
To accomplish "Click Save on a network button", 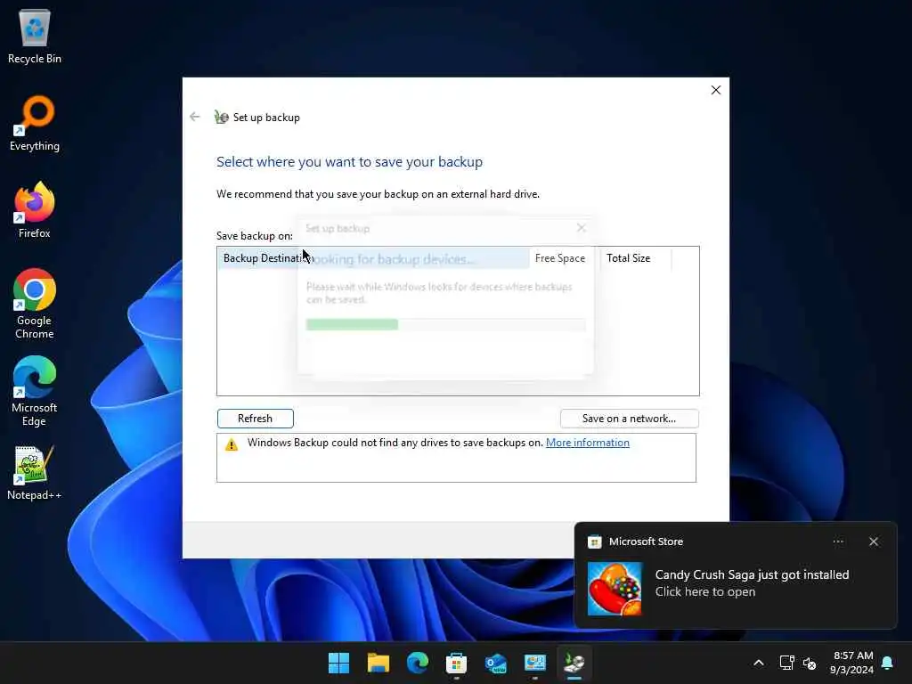I will (x=630, y=419).
